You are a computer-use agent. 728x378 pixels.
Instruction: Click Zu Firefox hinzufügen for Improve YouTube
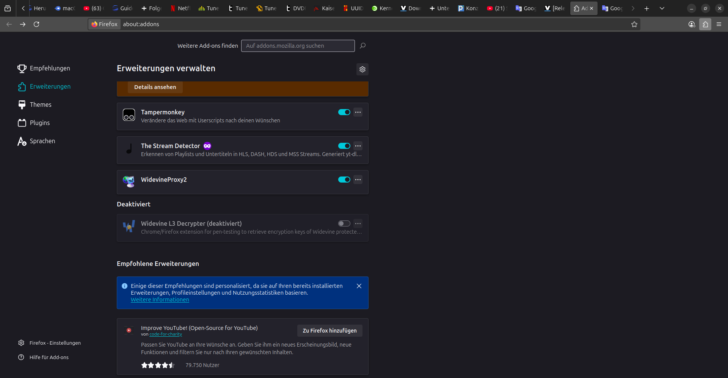330,331
